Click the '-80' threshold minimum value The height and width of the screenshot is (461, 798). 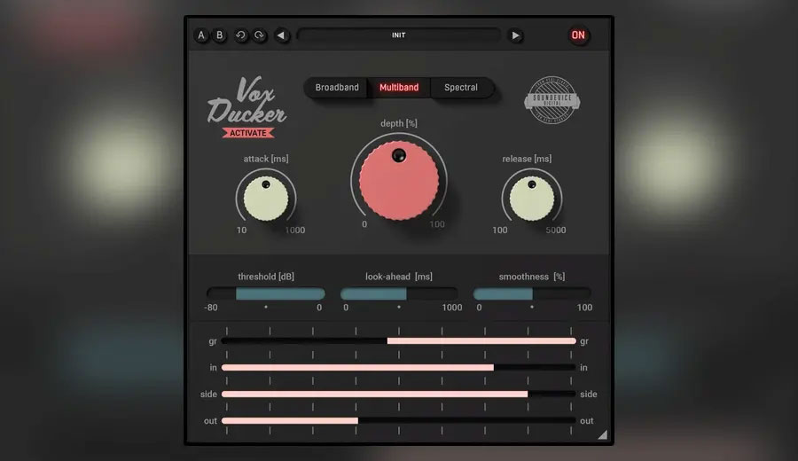[x=211, y=308]
